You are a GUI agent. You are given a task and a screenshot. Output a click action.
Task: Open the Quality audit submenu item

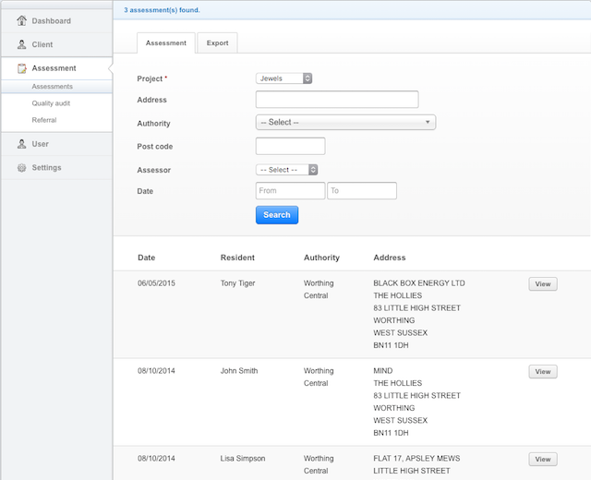(x=51, y=103)
